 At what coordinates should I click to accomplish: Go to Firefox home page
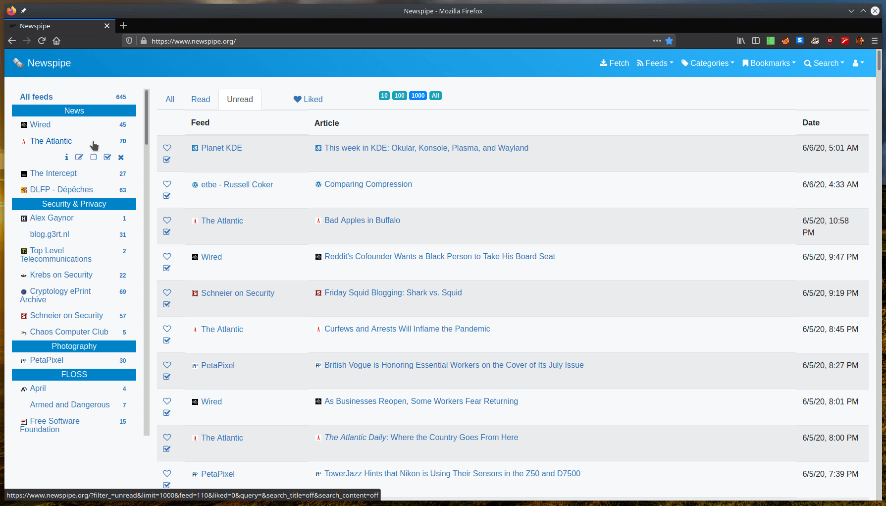pyautogui.click(x=56, y=41)
